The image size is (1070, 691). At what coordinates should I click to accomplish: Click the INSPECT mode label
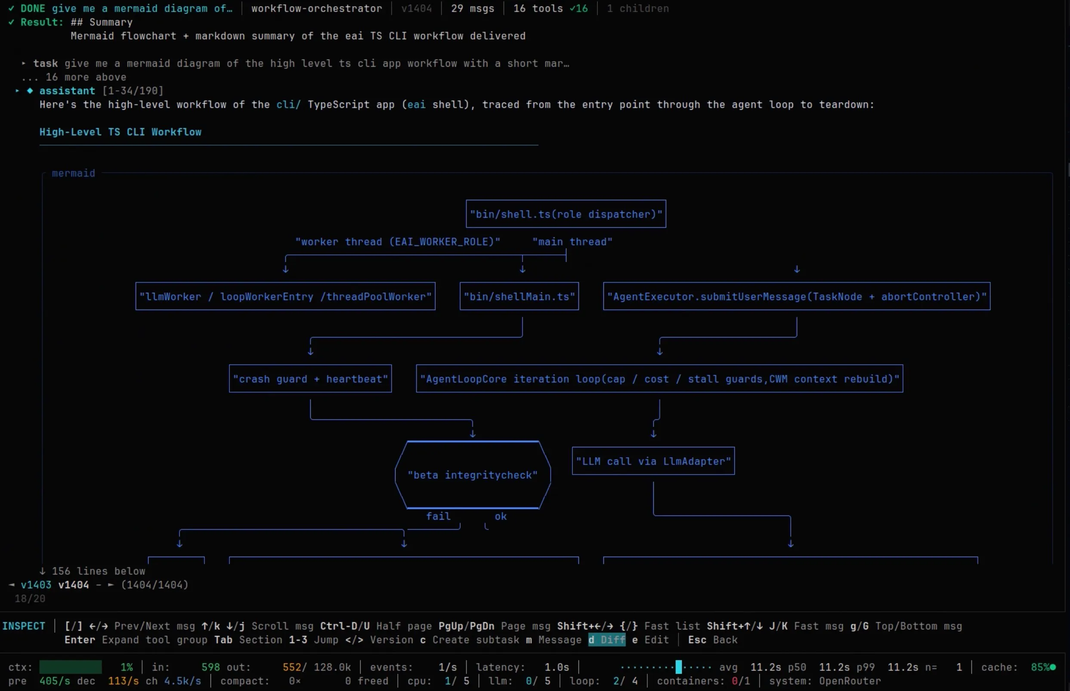[24, 626]
